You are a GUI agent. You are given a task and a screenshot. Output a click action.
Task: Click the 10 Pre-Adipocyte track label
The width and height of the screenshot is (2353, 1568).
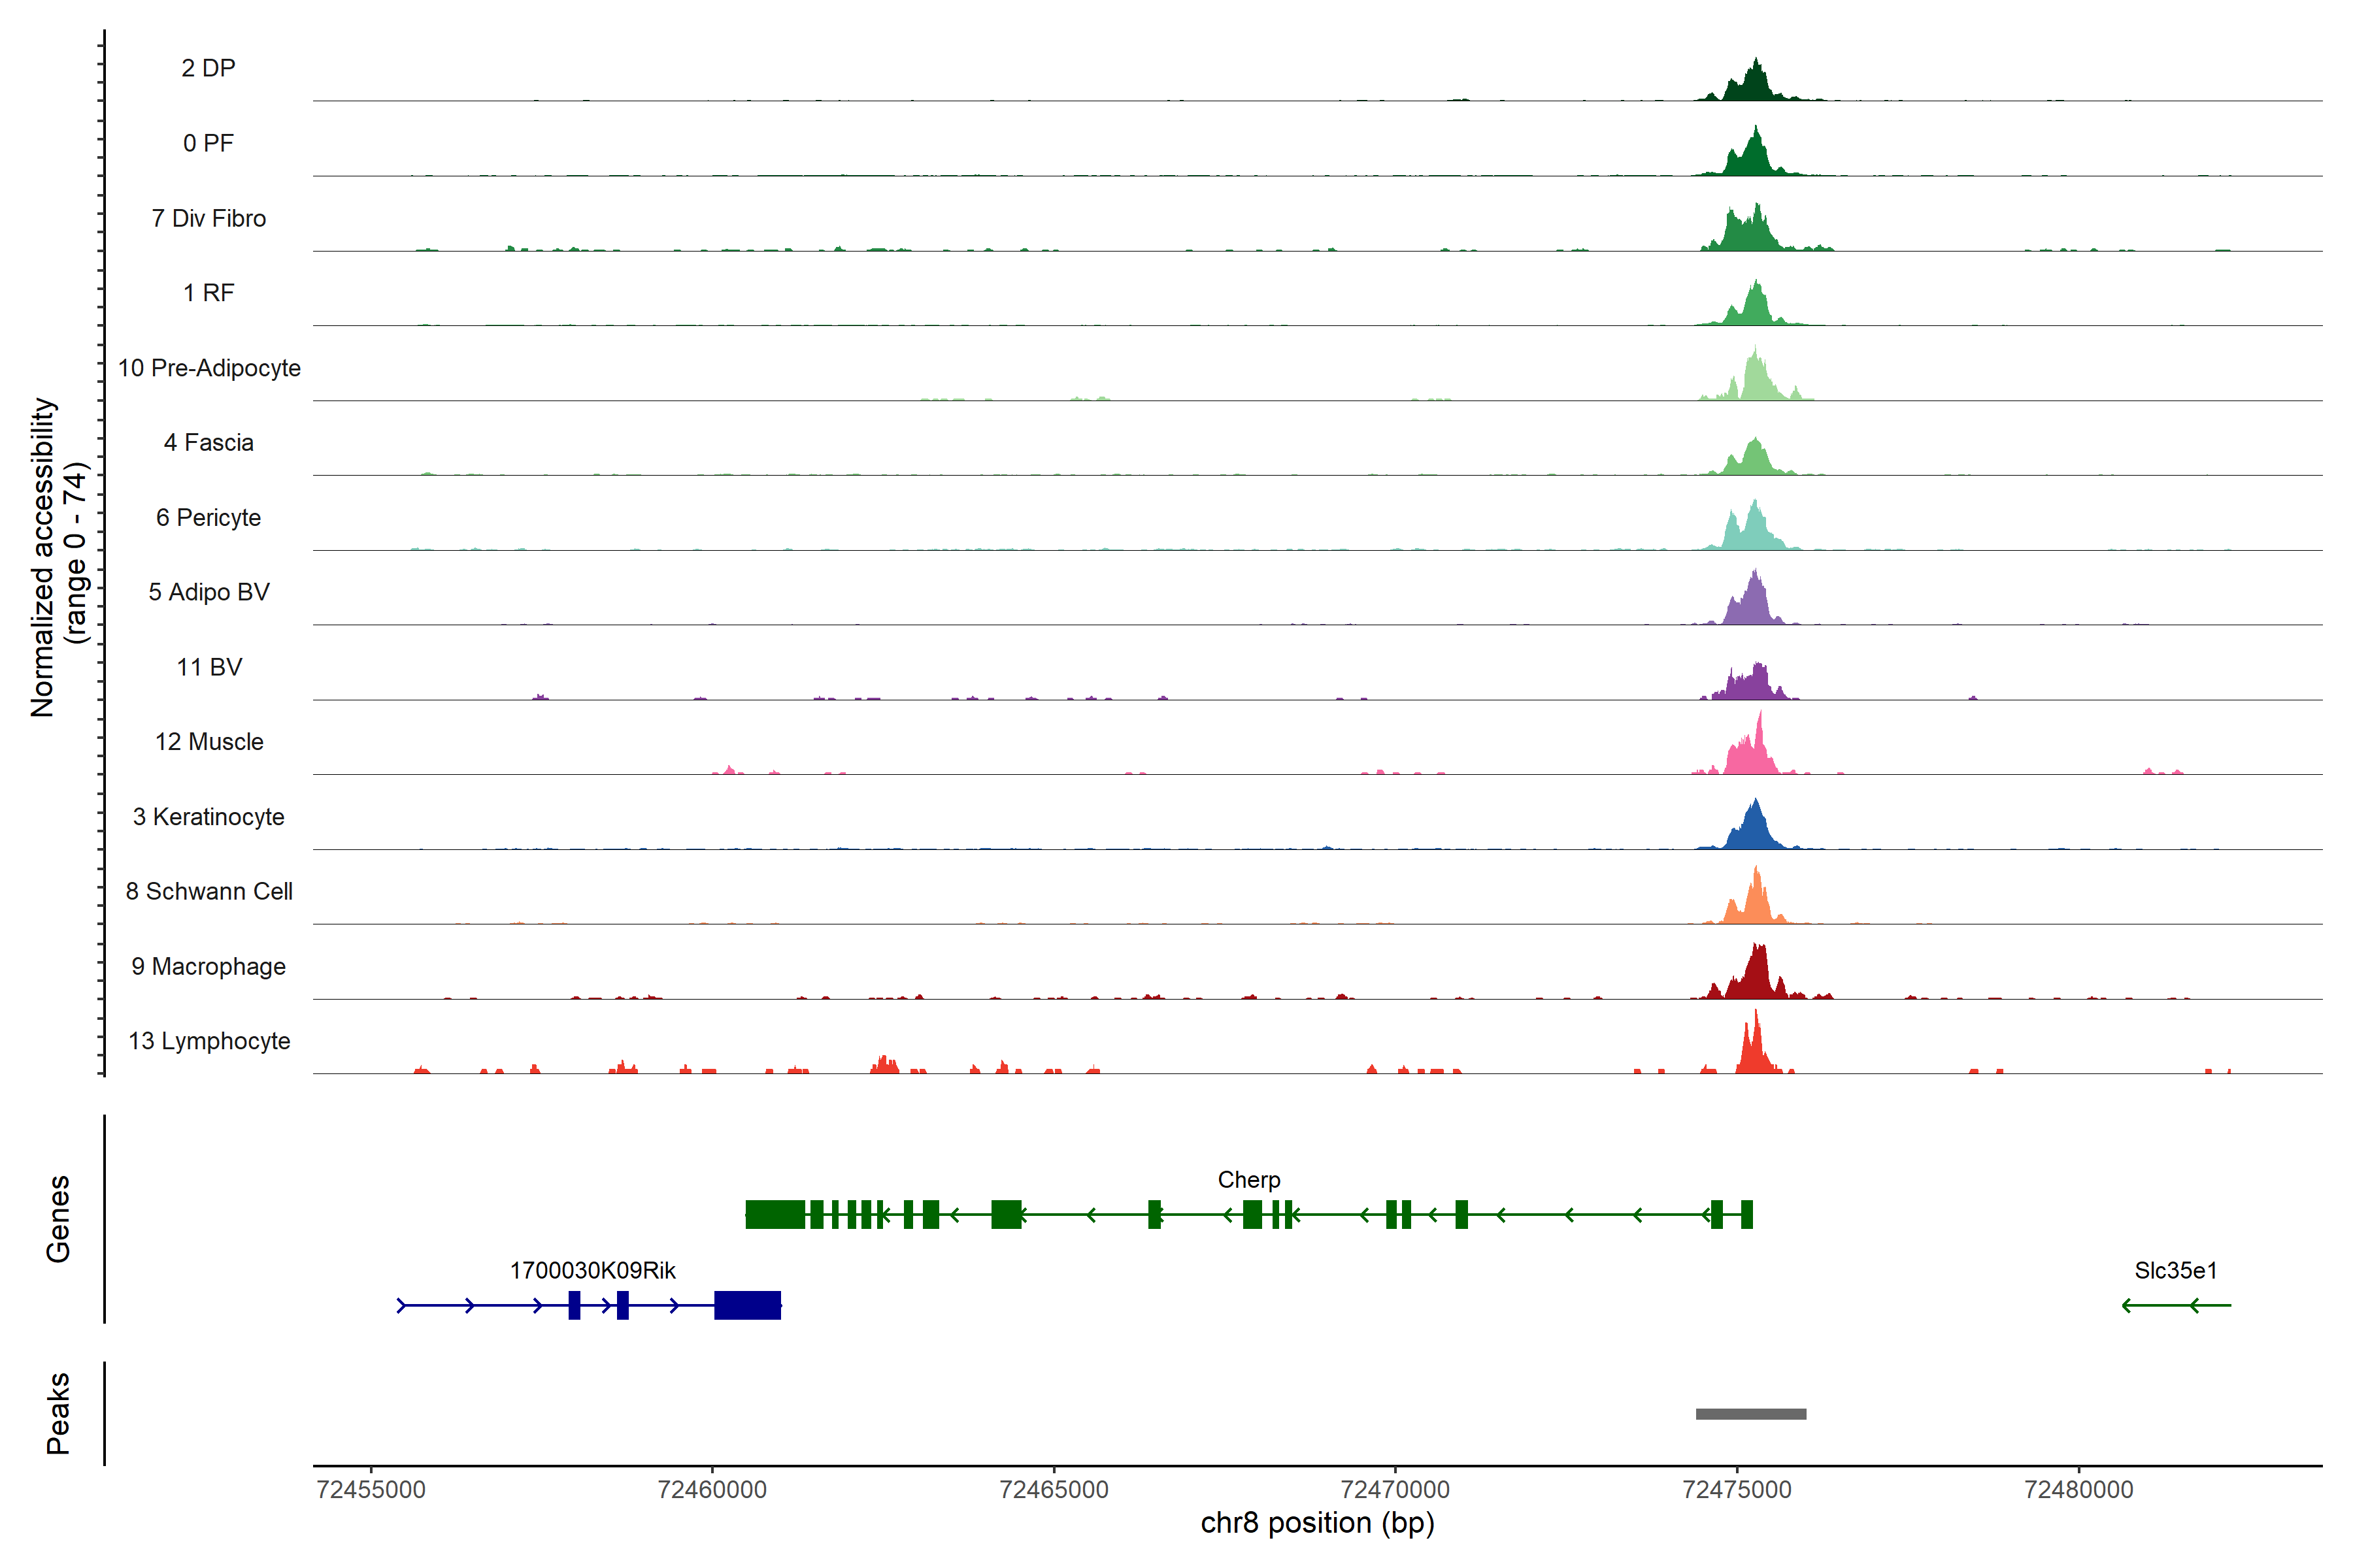[209, 368]
